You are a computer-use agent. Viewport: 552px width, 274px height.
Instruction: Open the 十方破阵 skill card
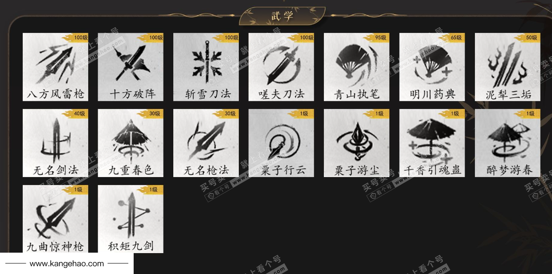point(131,67)
